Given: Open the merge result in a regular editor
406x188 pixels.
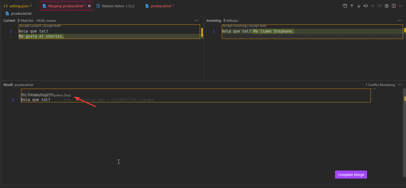Looking at the screenshot, I should pyautogui.click(x=345, y=6).
